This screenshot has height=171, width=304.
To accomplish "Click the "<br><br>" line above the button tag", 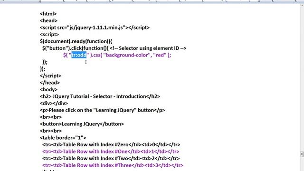I will tap(51, 117).
